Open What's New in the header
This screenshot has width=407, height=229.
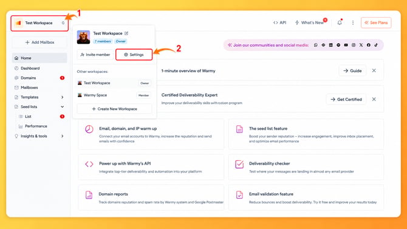coord(309,22)
